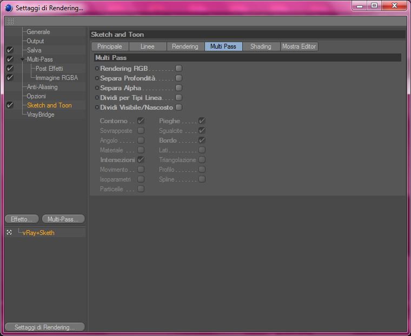
Task: Disable the Salva checkmark in sidebar
Action: pos(10,50)
